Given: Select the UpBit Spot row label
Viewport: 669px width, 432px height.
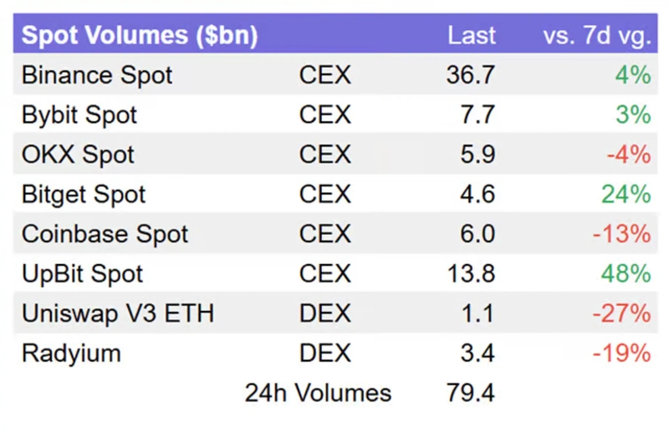Looking at the screenshot, I should 82,274.
